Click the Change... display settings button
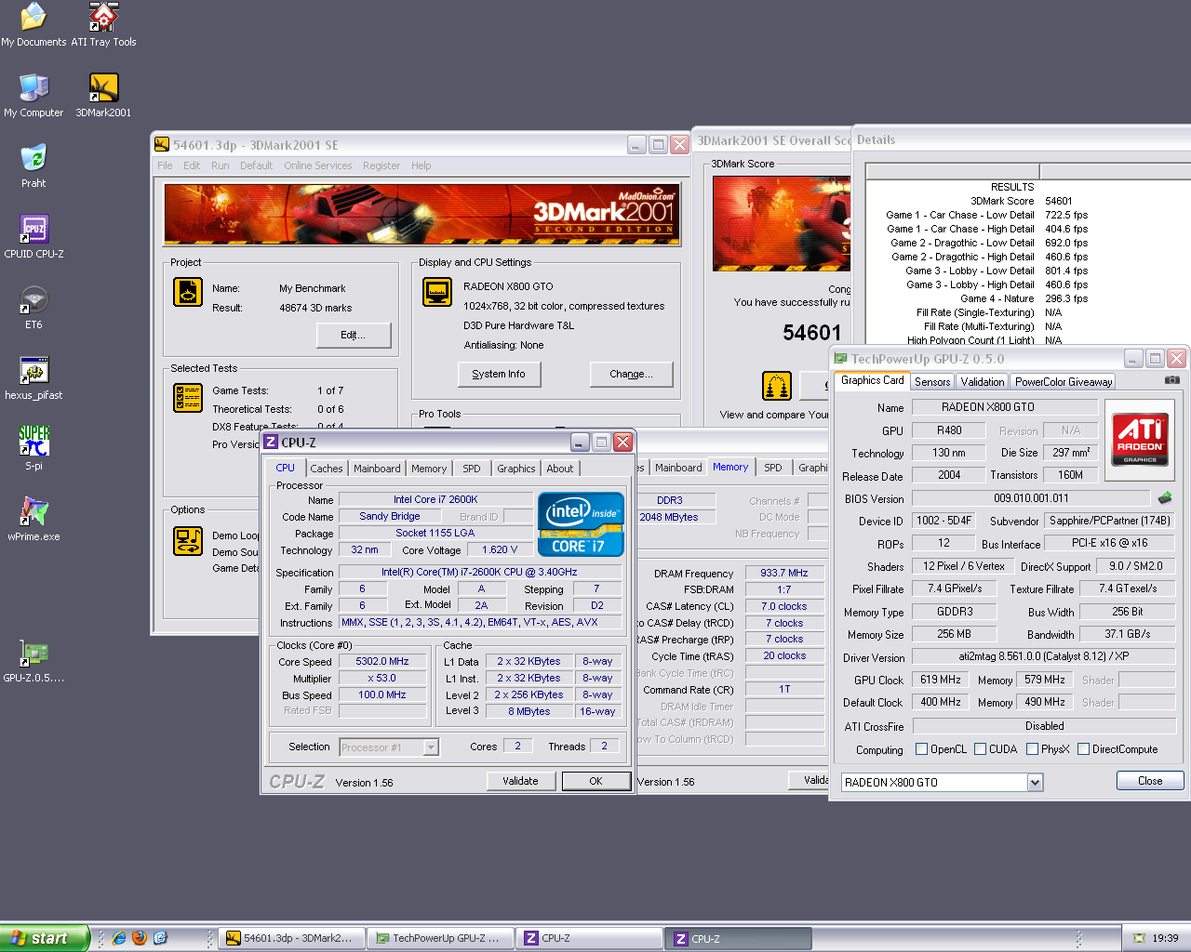This screenshot has height=952, width=1191. [631, 374]
